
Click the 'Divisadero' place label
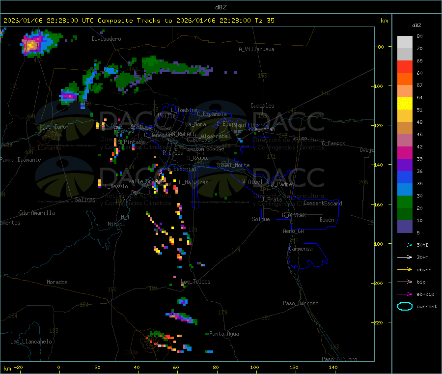(106, 39)
